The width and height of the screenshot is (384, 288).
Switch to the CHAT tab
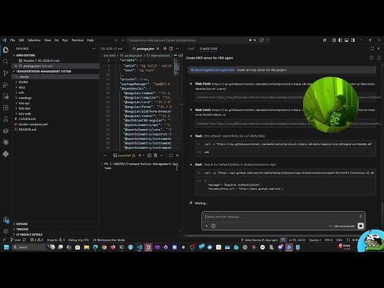191,49
